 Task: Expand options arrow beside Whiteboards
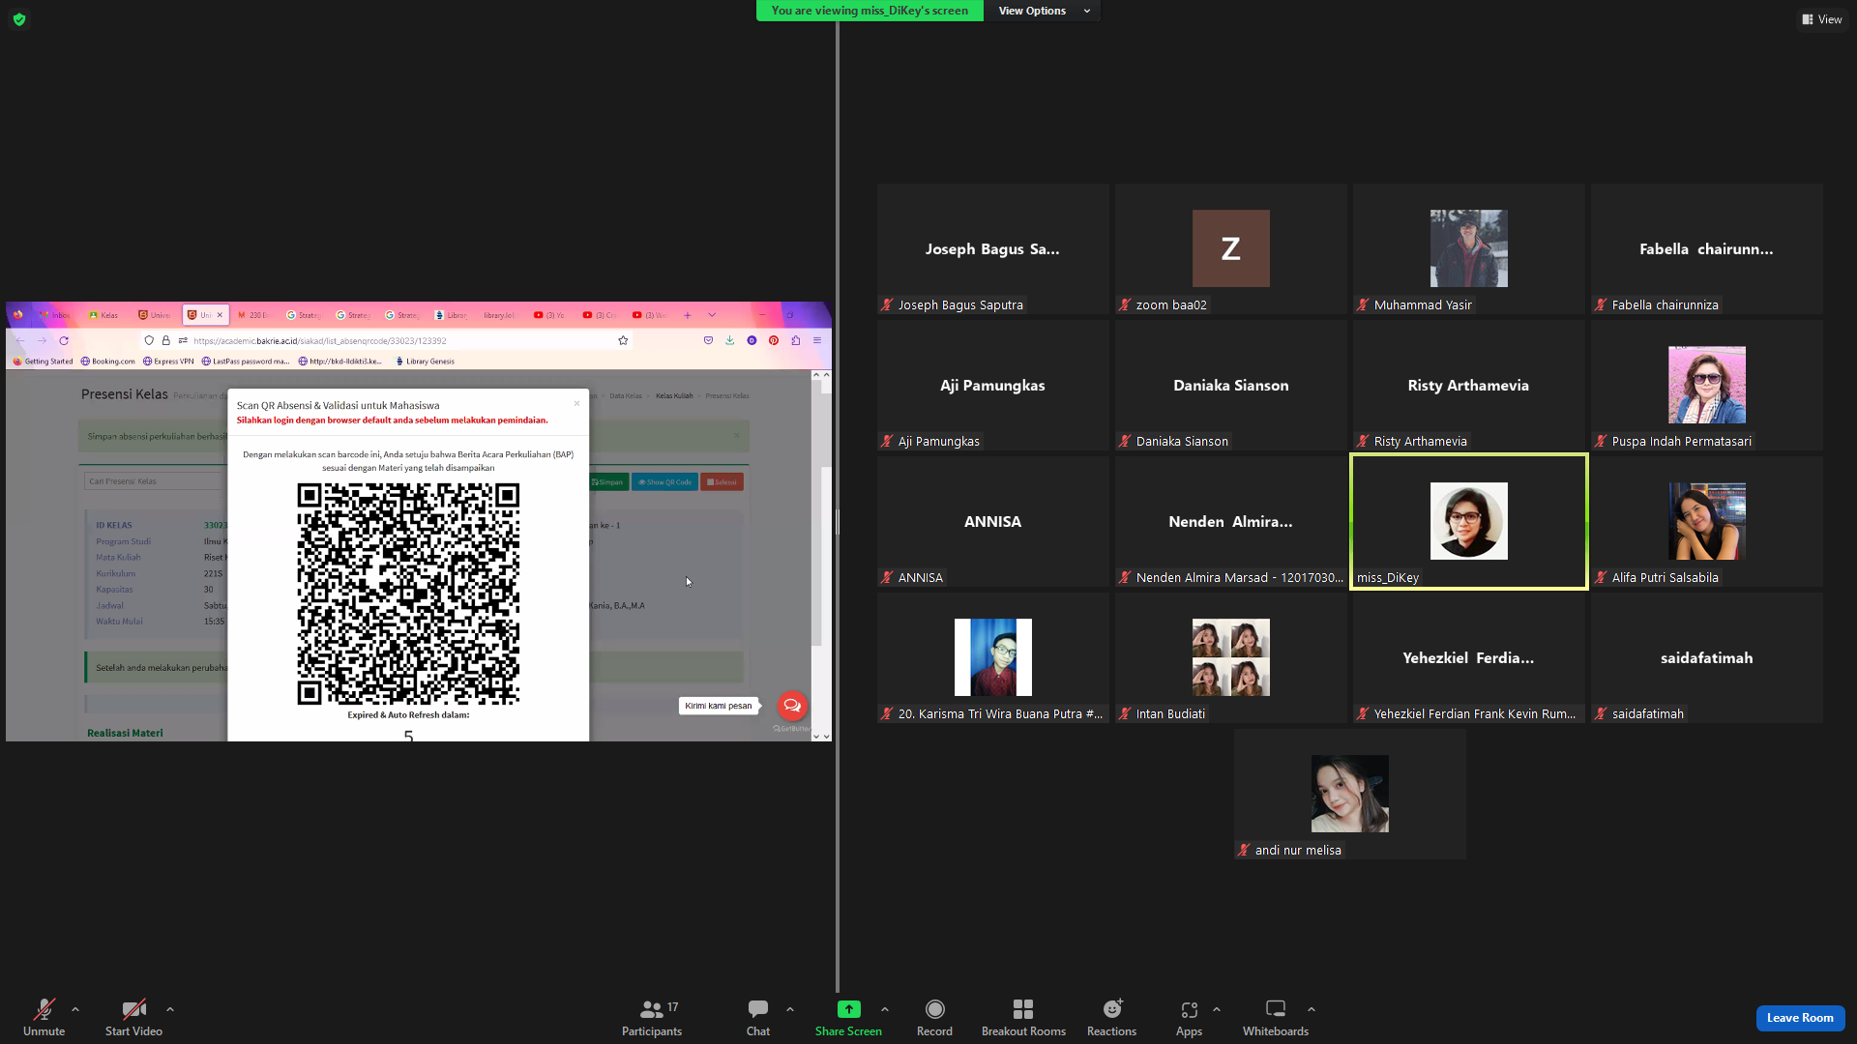click(x=1312, y=1009)
